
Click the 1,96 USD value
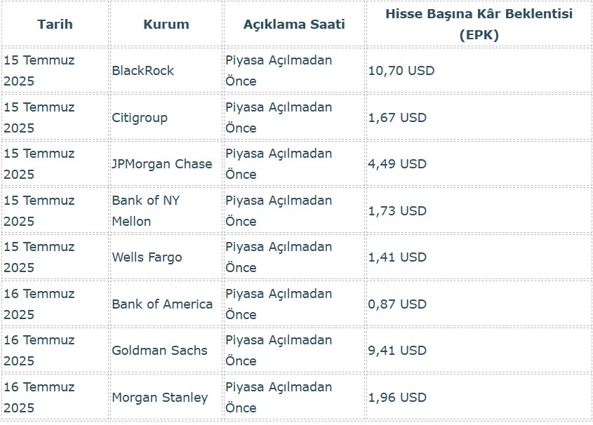[x=397, y=398]
